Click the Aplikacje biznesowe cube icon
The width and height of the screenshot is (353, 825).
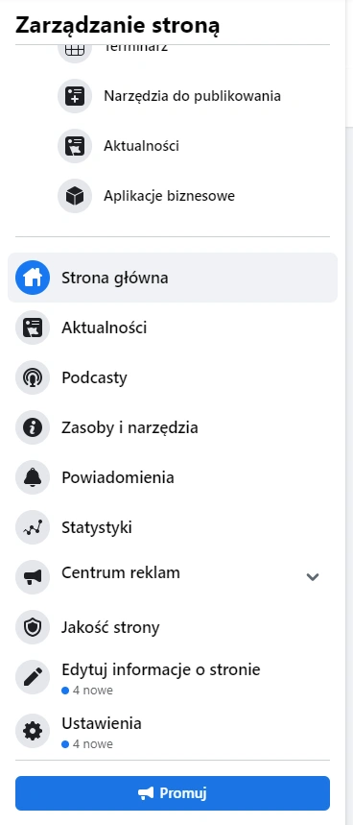click(x=75, y=196)
